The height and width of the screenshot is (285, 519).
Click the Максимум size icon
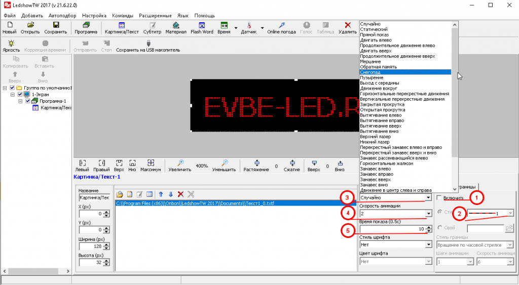pyautogui.click(x=151, y=166)
